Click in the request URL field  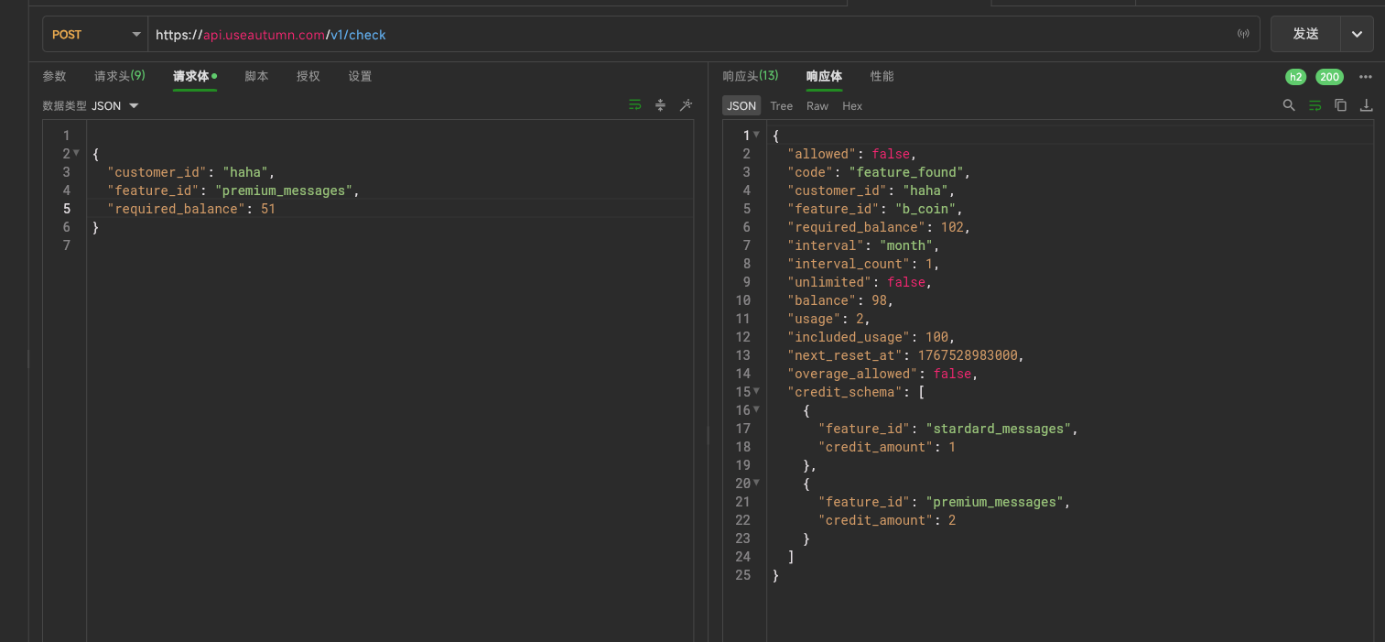[x=687, y=35]
